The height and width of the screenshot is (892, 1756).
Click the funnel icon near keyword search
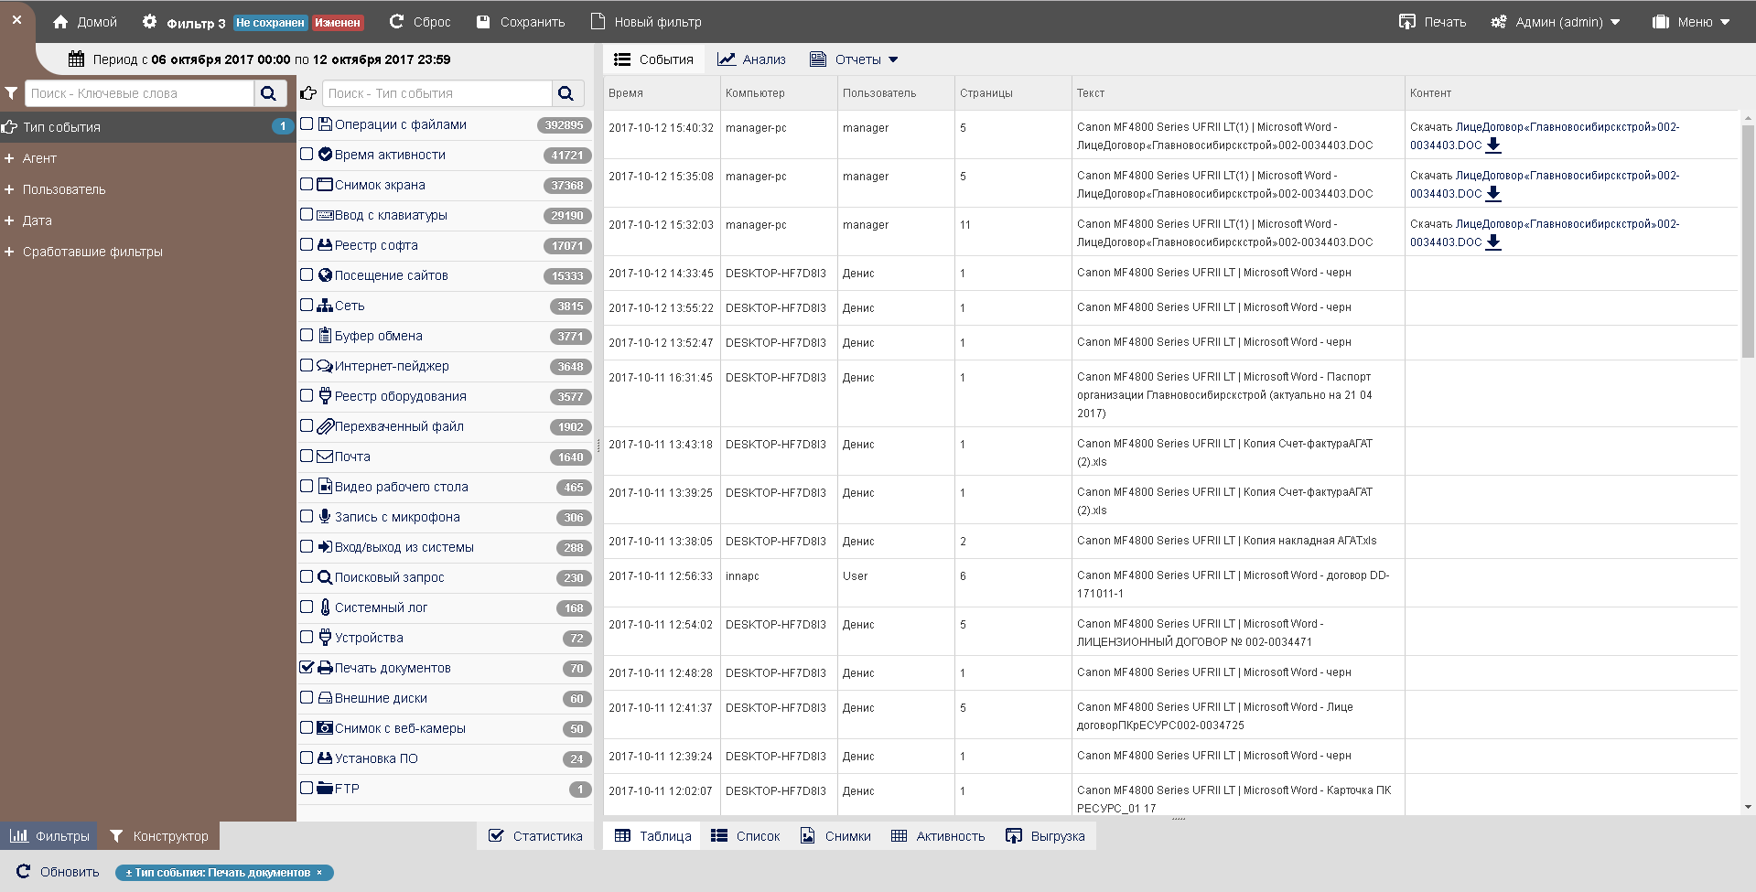(11, 93)
